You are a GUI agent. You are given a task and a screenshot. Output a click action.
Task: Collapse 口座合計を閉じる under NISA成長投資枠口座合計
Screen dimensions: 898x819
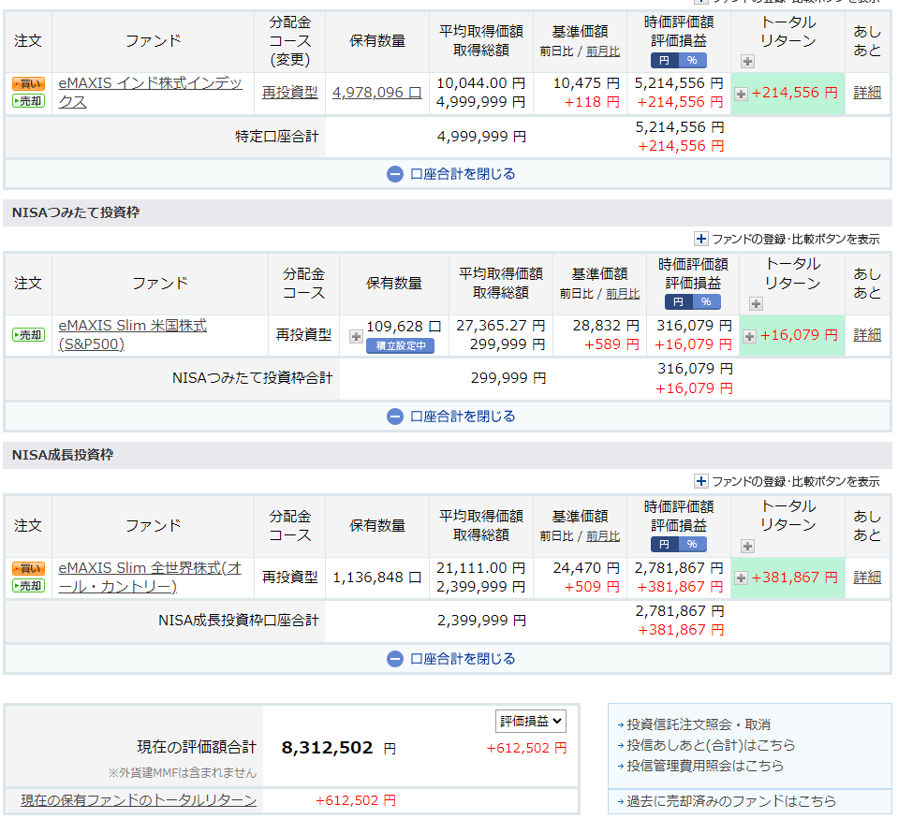pos(450,659)
